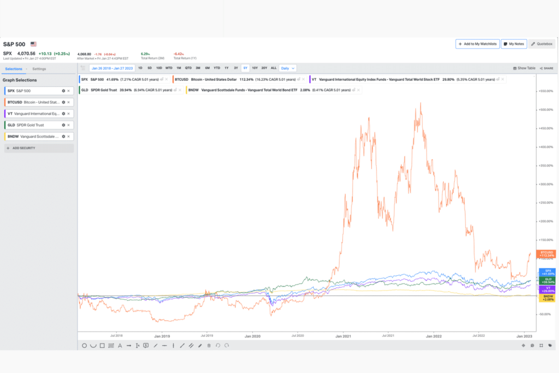Click the trash delete drawings icon
The height and width of the screenshot is (373, 559).
pos(209,346)
